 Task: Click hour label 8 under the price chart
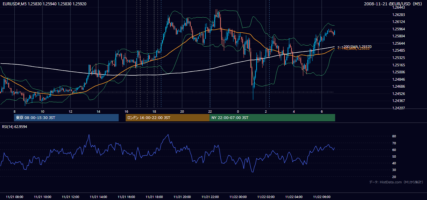click(x=15, y=111)
